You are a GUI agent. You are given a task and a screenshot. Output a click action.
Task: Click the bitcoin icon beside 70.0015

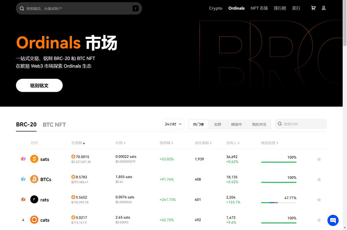click(73, 157)
